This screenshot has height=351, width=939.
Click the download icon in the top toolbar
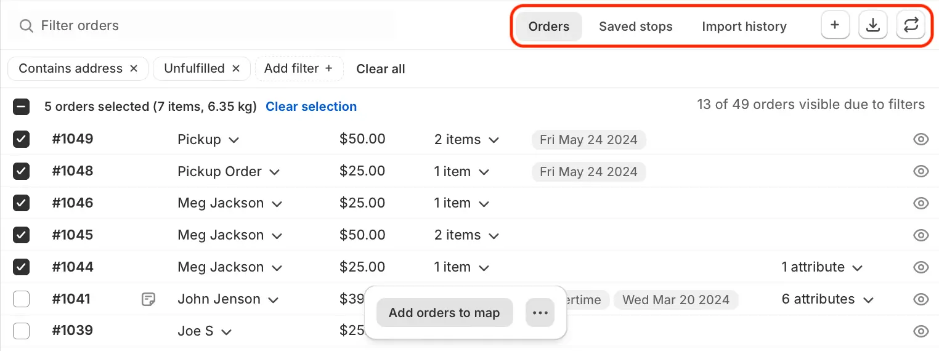point(872,26)
